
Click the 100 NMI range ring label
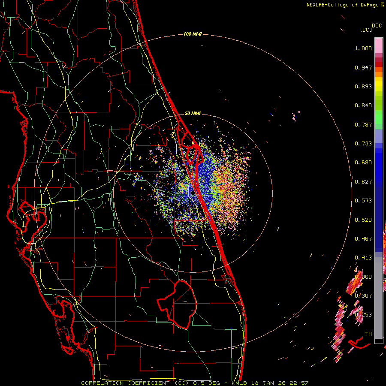pyautogui.click(x=193, y=34)
